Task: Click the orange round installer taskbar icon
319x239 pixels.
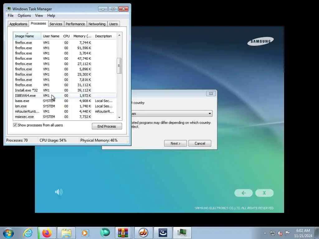Action: pos(143,233)
